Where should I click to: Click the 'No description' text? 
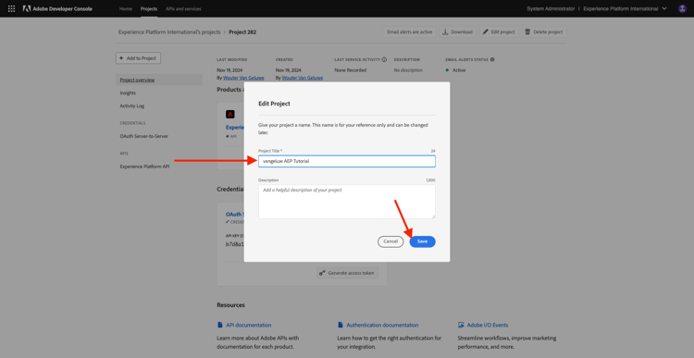pos(408,70)
